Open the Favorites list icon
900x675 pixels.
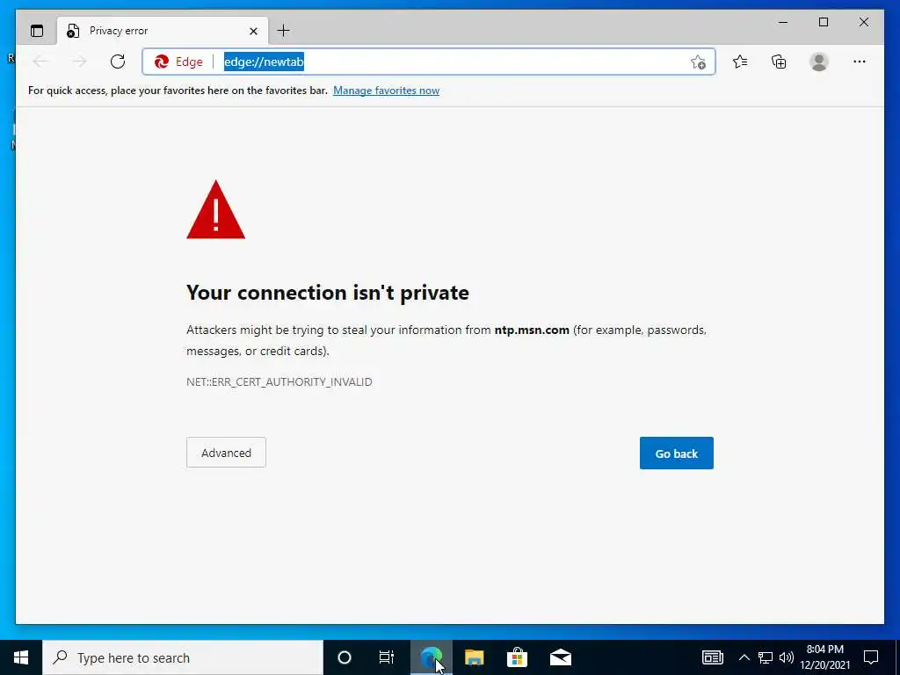(x=740, y=62)
